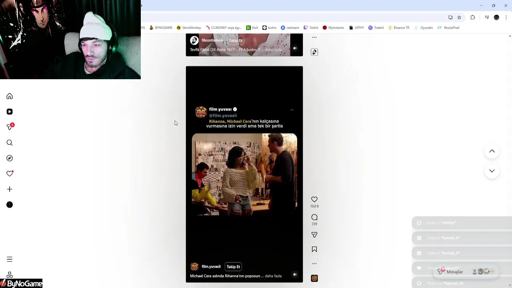
Task: Open restream bookmark
Action: click(x=290, y=28)
